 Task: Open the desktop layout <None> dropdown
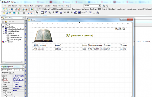coord(100,6)
